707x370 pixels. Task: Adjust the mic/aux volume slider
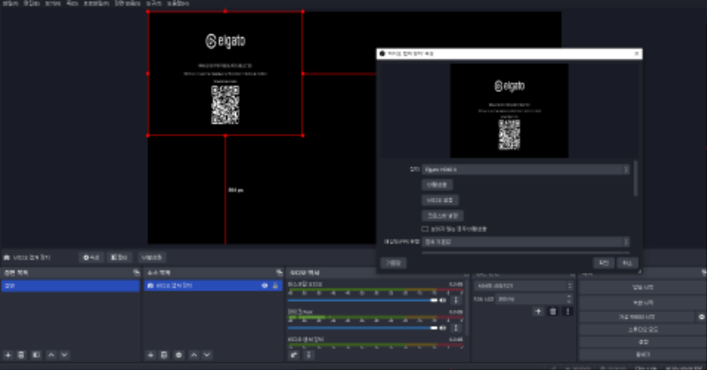click(362, 328)
